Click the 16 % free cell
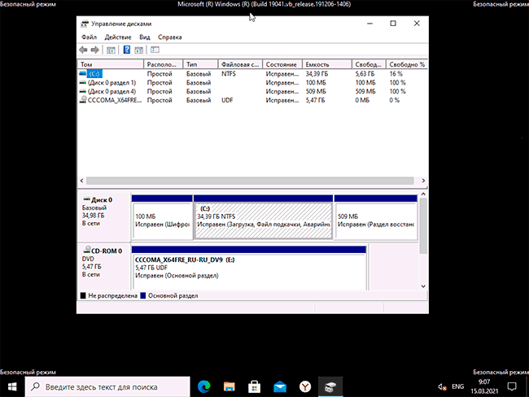This screenshot has width=529, height=397. pyautogui.click(x=396, y=73)
